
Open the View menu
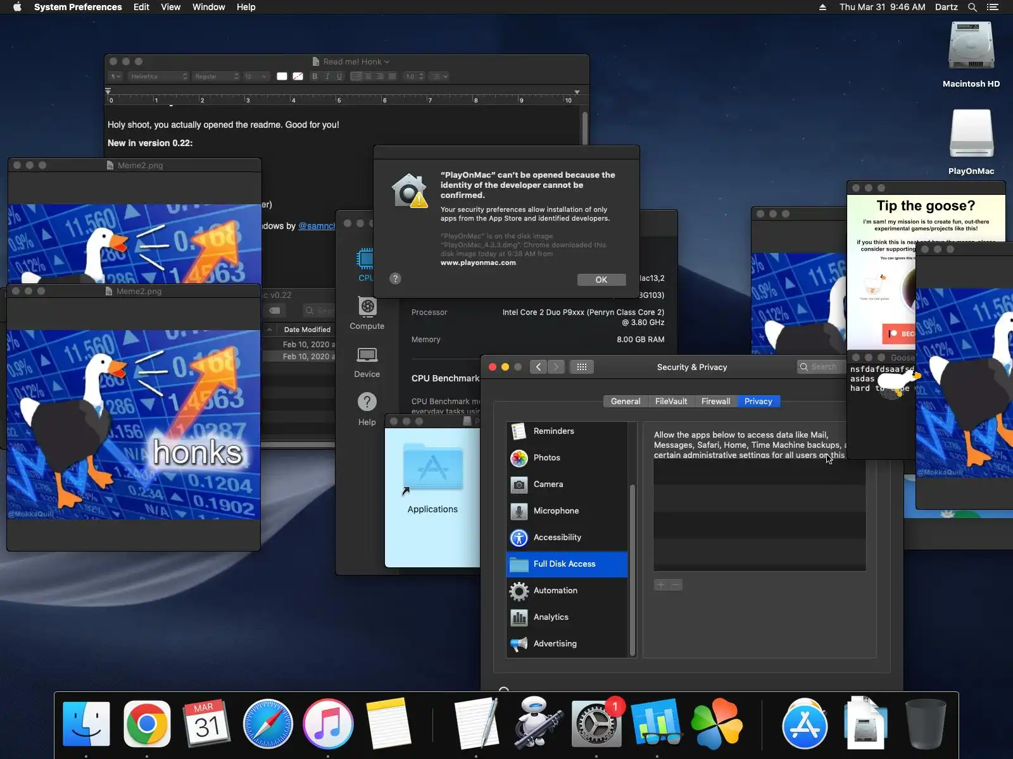pos(171,7)
